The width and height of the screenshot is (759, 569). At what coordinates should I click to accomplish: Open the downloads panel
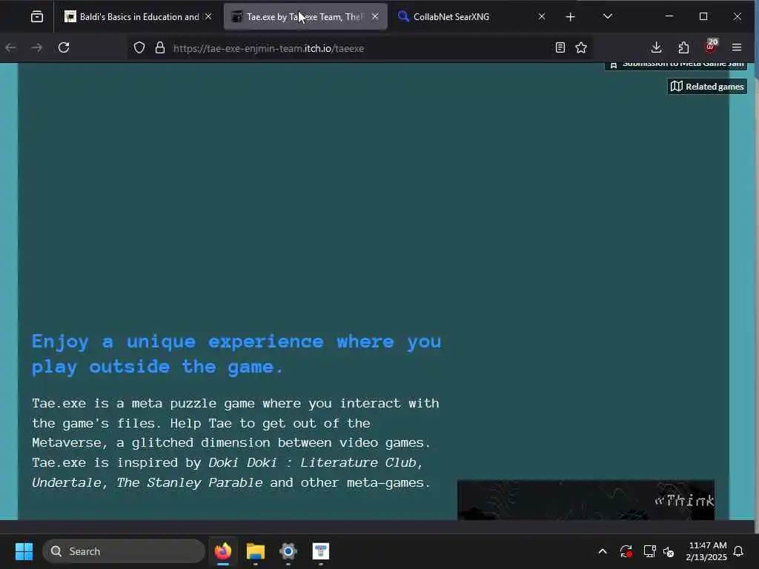click(x=657, y=47)
